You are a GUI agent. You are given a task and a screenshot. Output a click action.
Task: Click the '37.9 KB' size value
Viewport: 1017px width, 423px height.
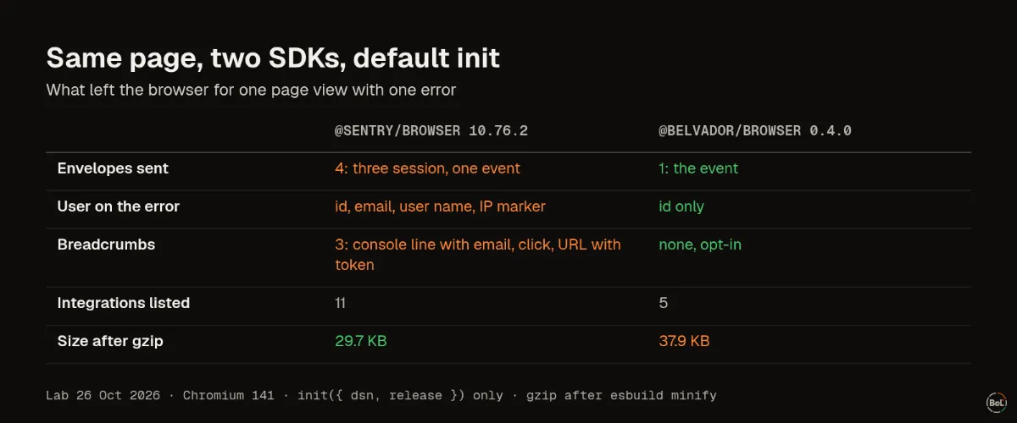coord(685,341)
